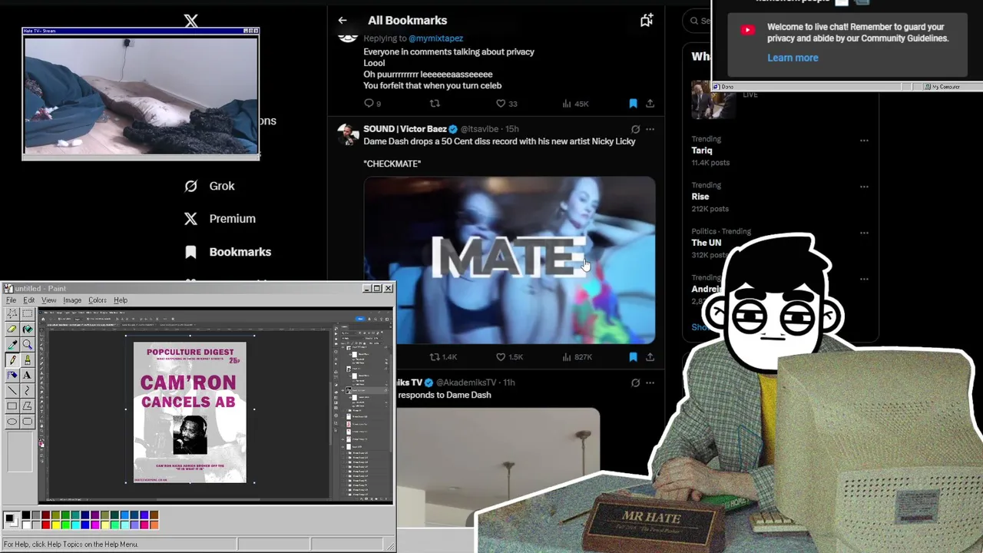Screen dimensions: 983x553
Task: Open Bookmarks in the X sidebar
Action: point(228,252)
